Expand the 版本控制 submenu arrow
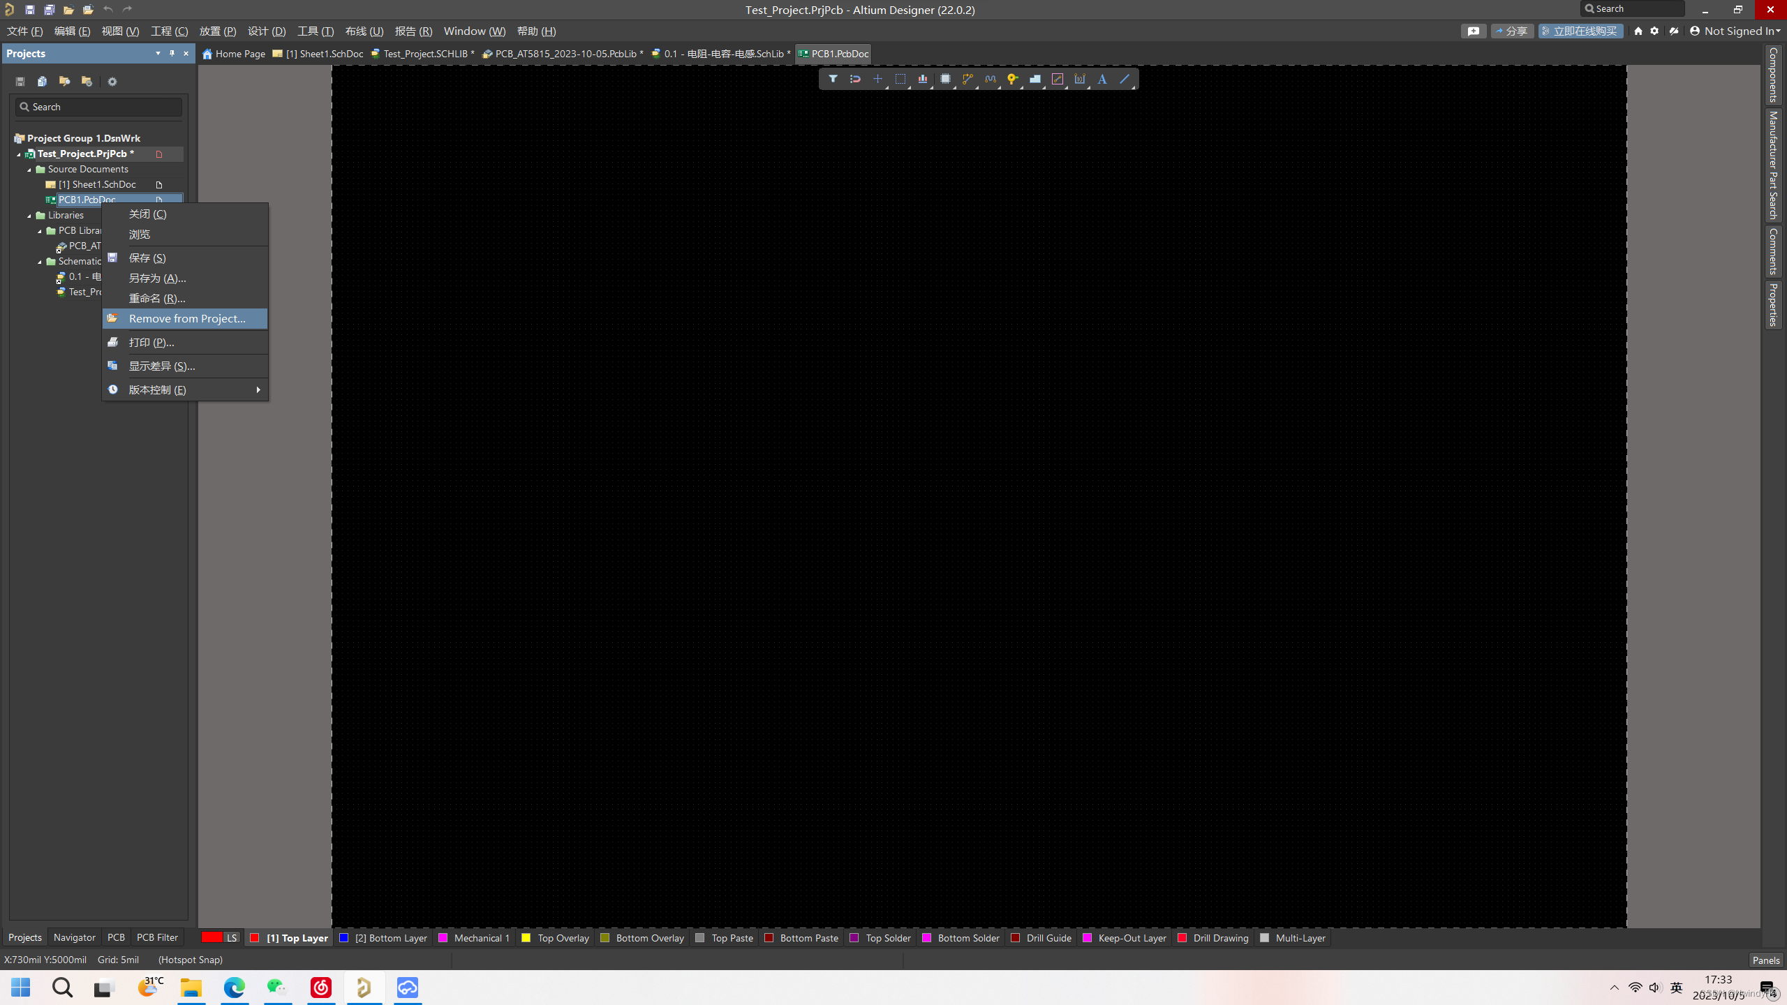 coord(258,389)
